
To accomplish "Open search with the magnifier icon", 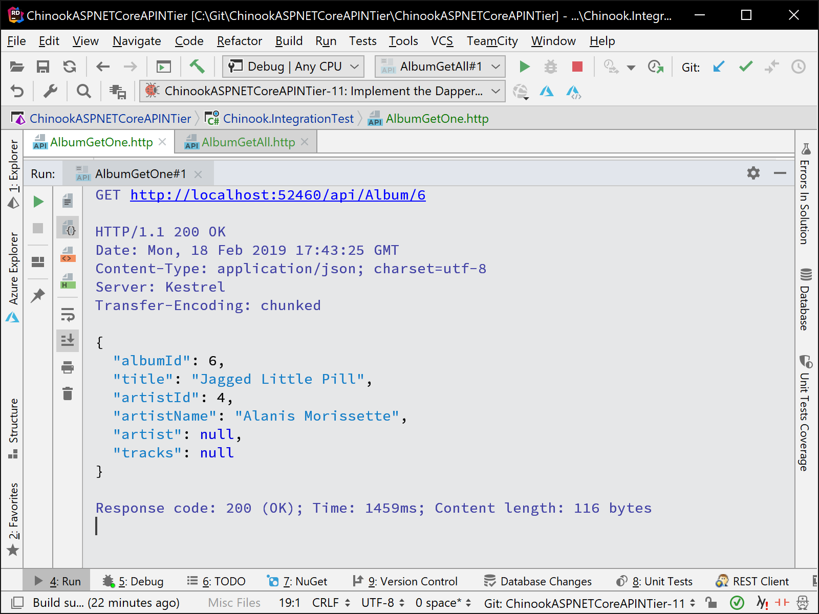I will 83,91.
